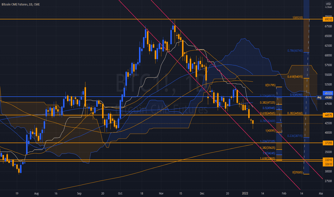This screenshot has width=334, height=197.
Task: Select the orange 69310 price-axis tag
Action: (328, 19)
